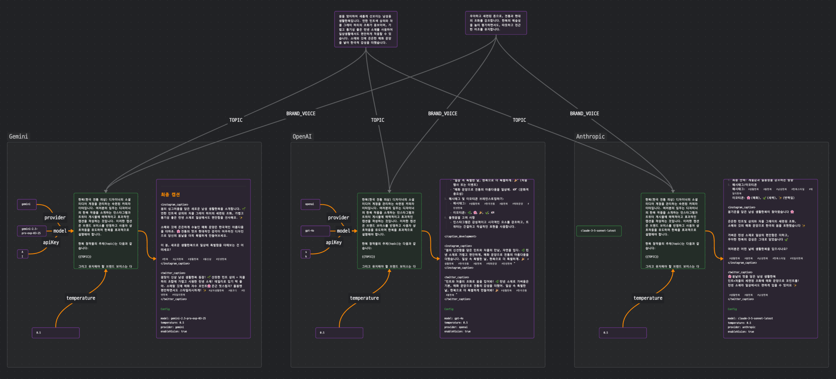The width and height of the screenshot is (836, 379).
Task: Select the topic text node about spring men's hanbok
Action: tap(366, 29)
